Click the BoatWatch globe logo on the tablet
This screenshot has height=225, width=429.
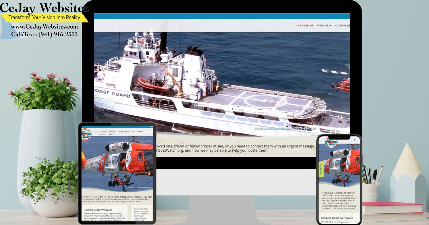tap(86, 133)
